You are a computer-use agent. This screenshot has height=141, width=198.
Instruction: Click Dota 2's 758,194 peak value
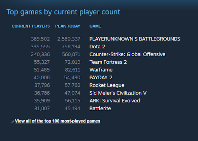tap(71, 47)
